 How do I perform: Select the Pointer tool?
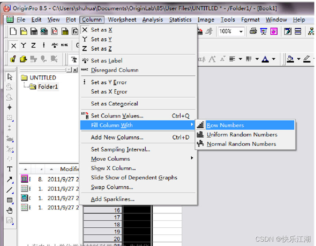point(10,77)
